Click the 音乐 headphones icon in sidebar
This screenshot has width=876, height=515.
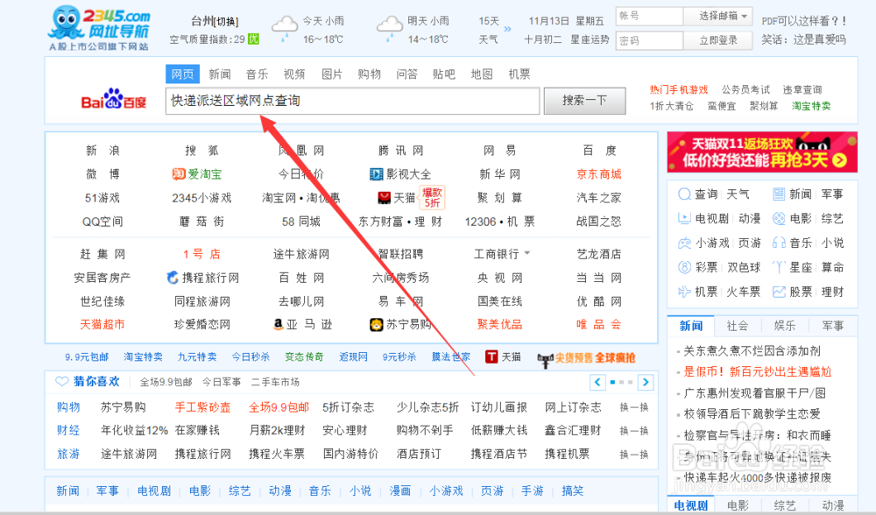click(x=779, y=243)
